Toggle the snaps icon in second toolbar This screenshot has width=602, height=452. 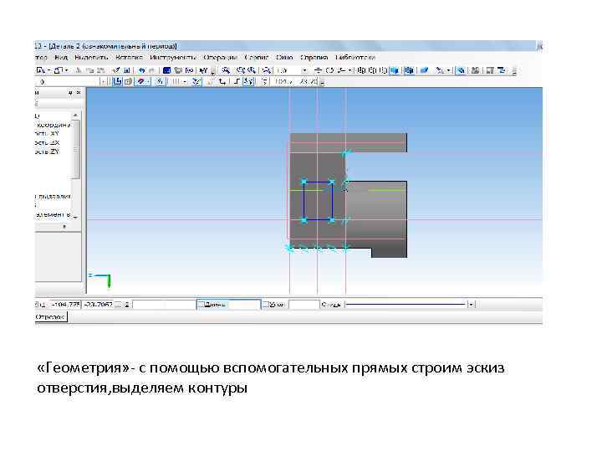click(x=248, y=81)
